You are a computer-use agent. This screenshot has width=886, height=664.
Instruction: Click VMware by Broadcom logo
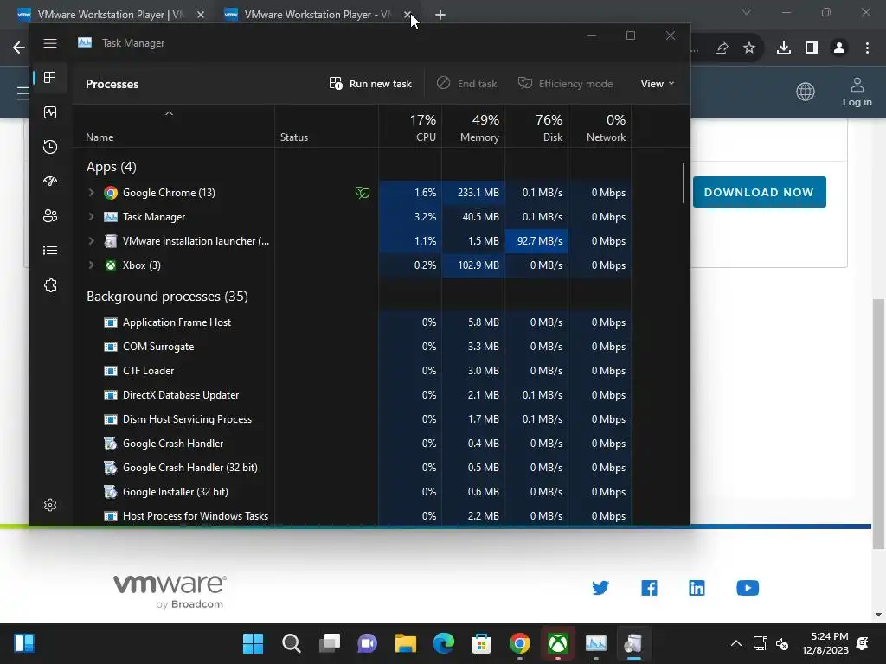[x=170, y=591]
